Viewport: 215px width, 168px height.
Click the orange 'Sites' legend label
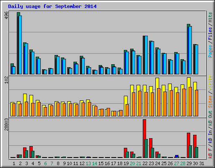click(x=210, y=102)
